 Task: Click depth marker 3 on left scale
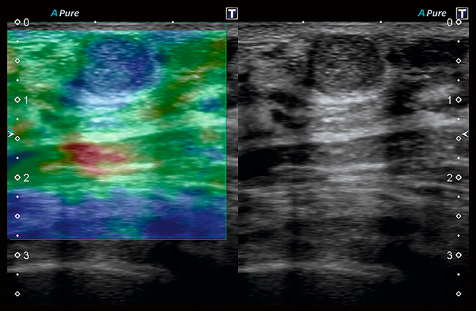(25, 255)
